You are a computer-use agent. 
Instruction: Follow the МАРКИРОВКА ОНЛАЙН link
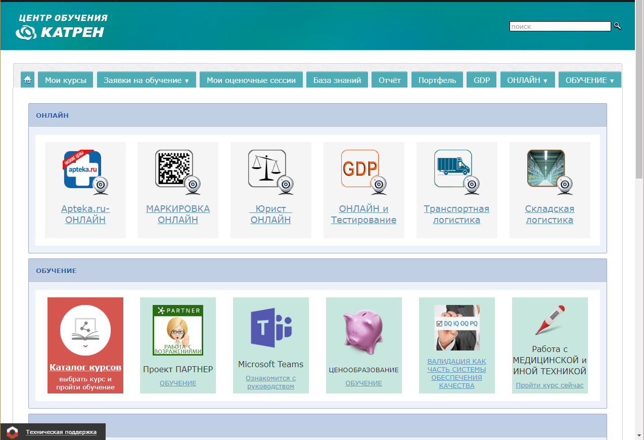pos(178,214)
